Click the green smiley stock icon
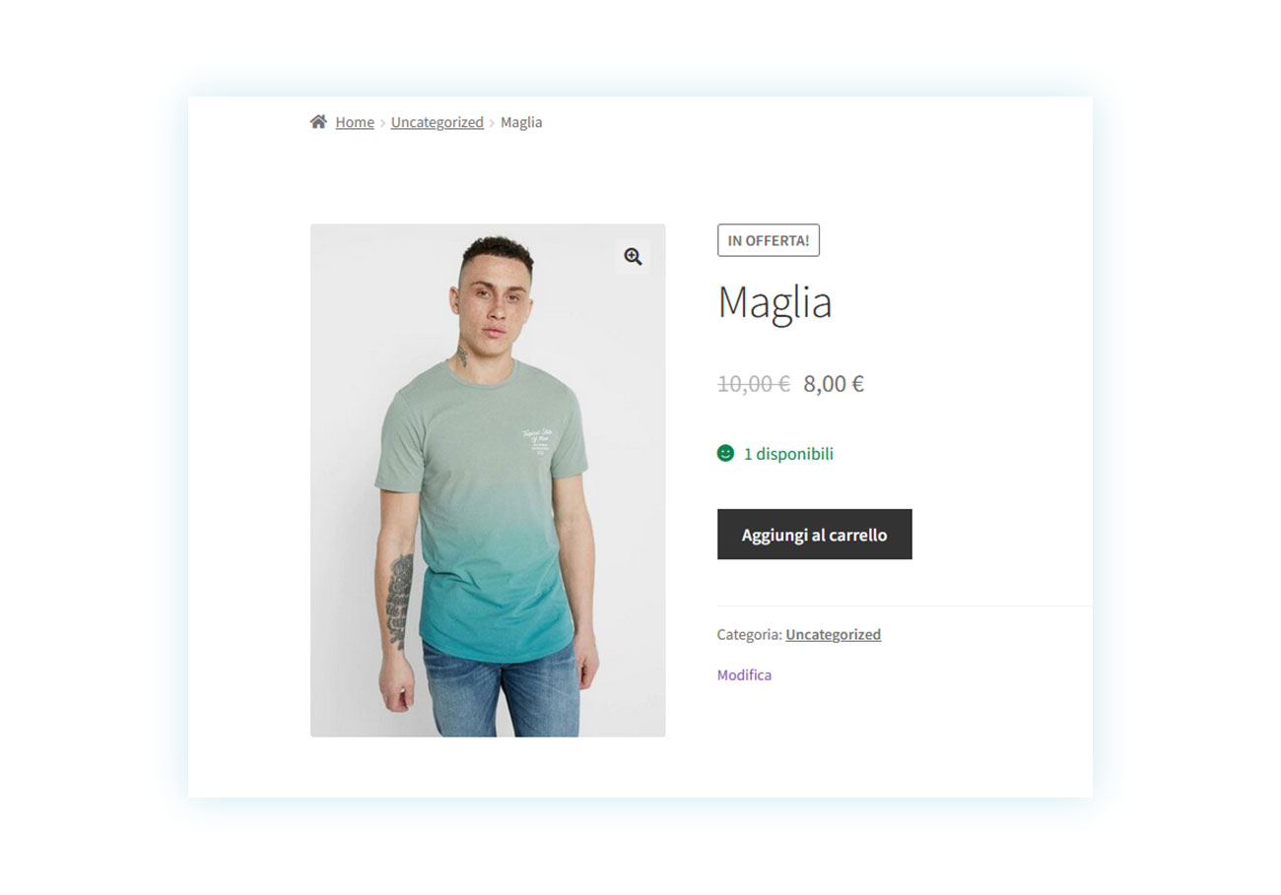The image size is (1281, 895). 725,453
